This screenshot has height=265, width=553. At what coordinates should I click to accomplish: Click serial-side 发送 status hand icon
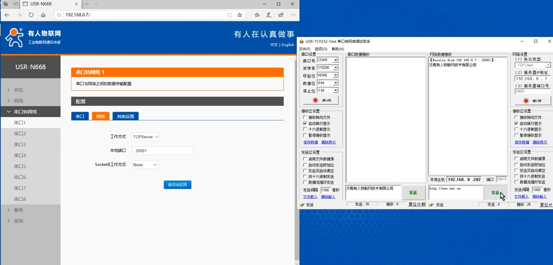pos(302,205)
